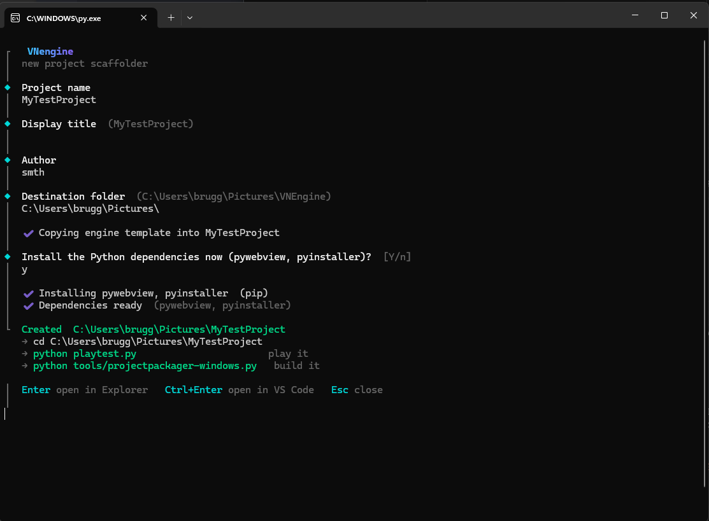709x521 pixels.
Task: Click the 'smth' author value
Action: [33, 172]
